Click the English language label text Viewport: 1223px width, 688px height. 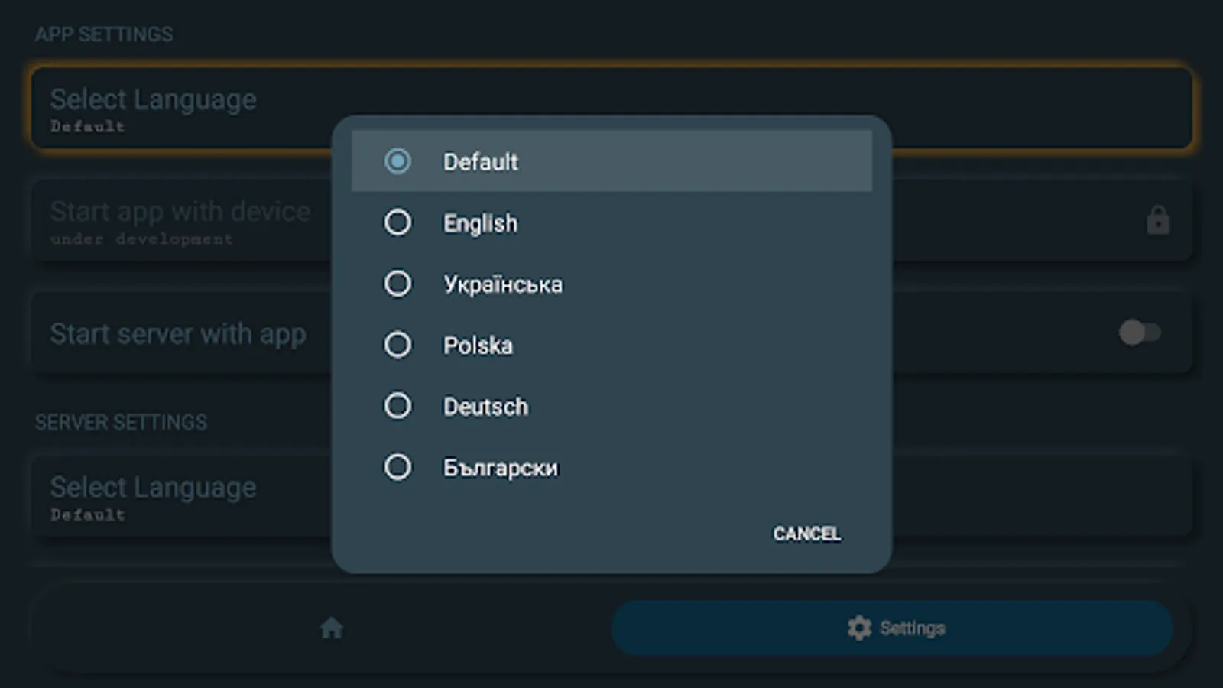click(x=480, y=223)
